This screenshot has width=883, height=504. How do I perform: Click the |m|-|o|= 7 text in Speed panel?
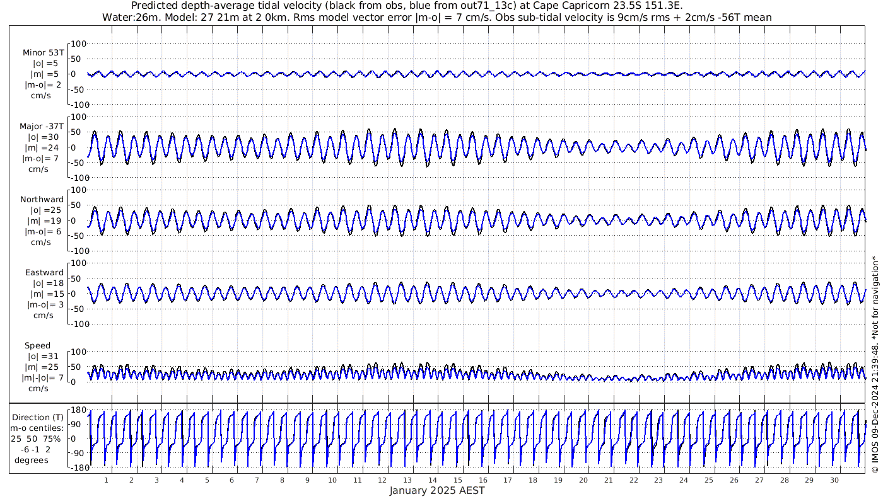pos(44,377)
